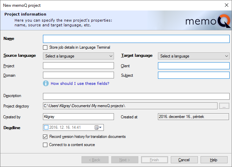The image size is (232, 167).
Task: Click the Created at date field
Action: [193, 117]
